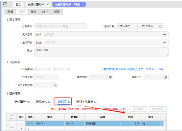The image size is (182, 131).
Task: Click the 货号 column header
Action: pos(50,117)
